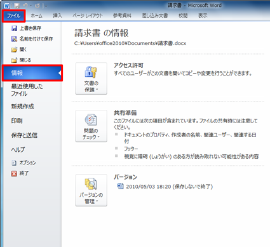This screenshot has height=247, width=270.
Task: Click the red 終了 X icon
Action: pos(14,173)
